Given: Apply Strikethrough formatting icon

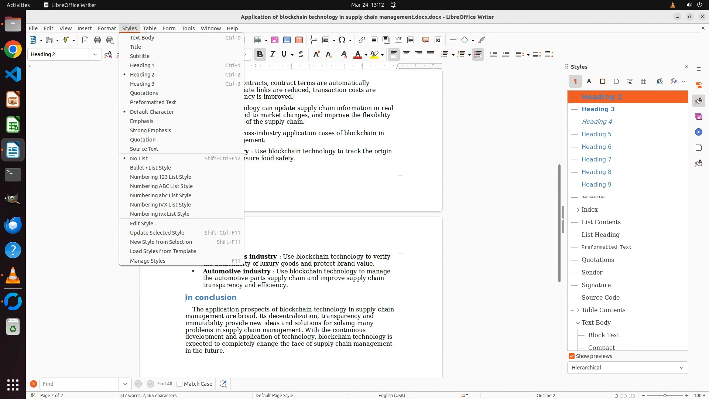Looking at the screenshot, I should [301, 55].
